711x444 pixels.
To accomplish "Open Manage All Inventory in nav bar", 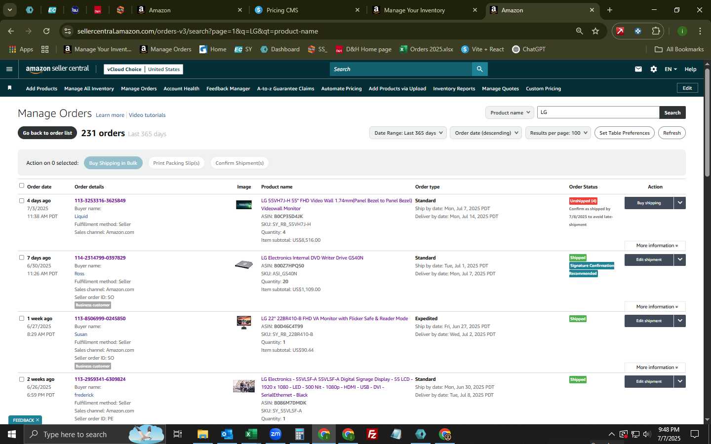I will [x=89, y=88].
